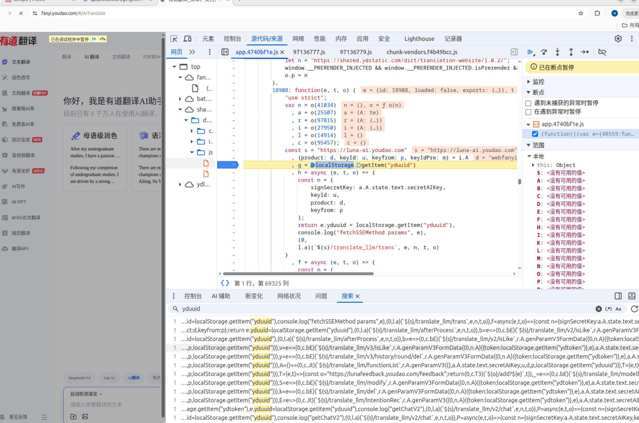Toggle the device toolbar icon
Viewport: 639px width, 423px height.
tap(187, 38)
